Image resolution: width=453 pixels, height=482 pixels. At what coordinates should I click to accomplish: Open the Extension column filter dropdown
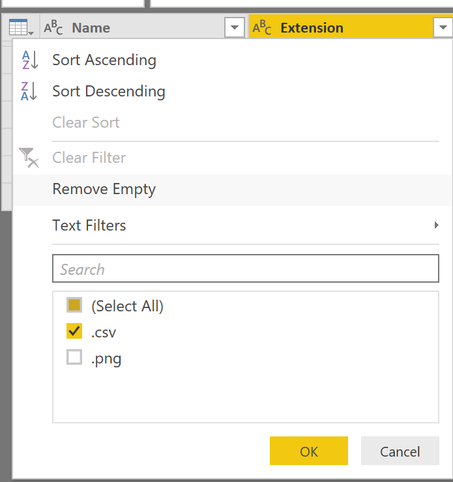click(x=442, y=28)
